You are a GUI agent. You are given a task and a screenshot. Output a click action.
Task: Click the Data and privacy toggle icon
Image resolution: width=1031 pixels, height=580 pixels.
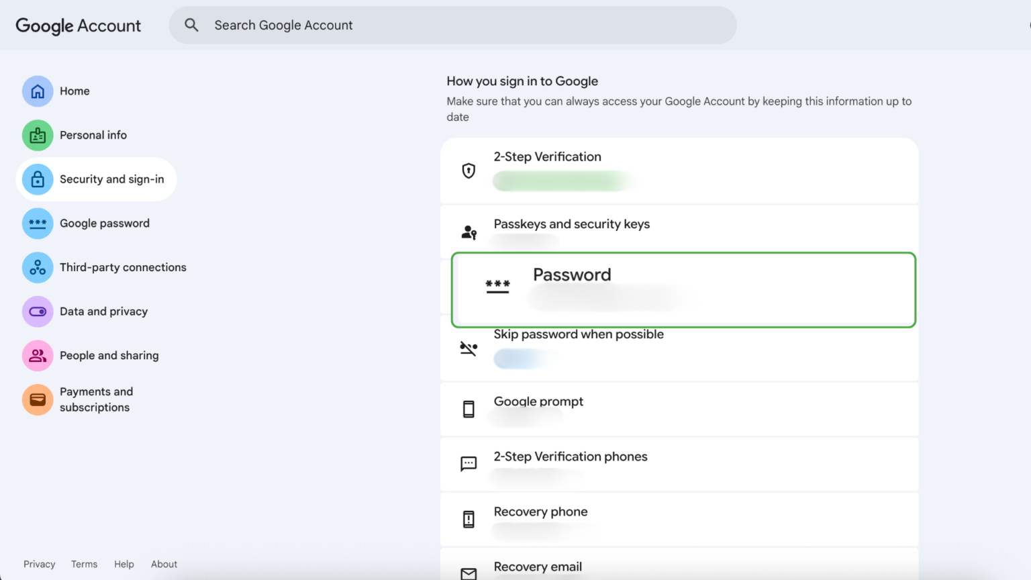pos(38,311)
